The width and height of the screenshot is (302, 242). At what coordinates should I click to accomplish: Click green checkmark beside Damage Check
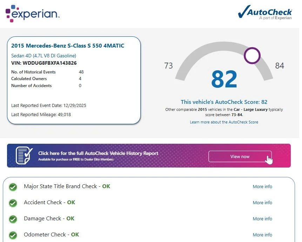[13, 219]
